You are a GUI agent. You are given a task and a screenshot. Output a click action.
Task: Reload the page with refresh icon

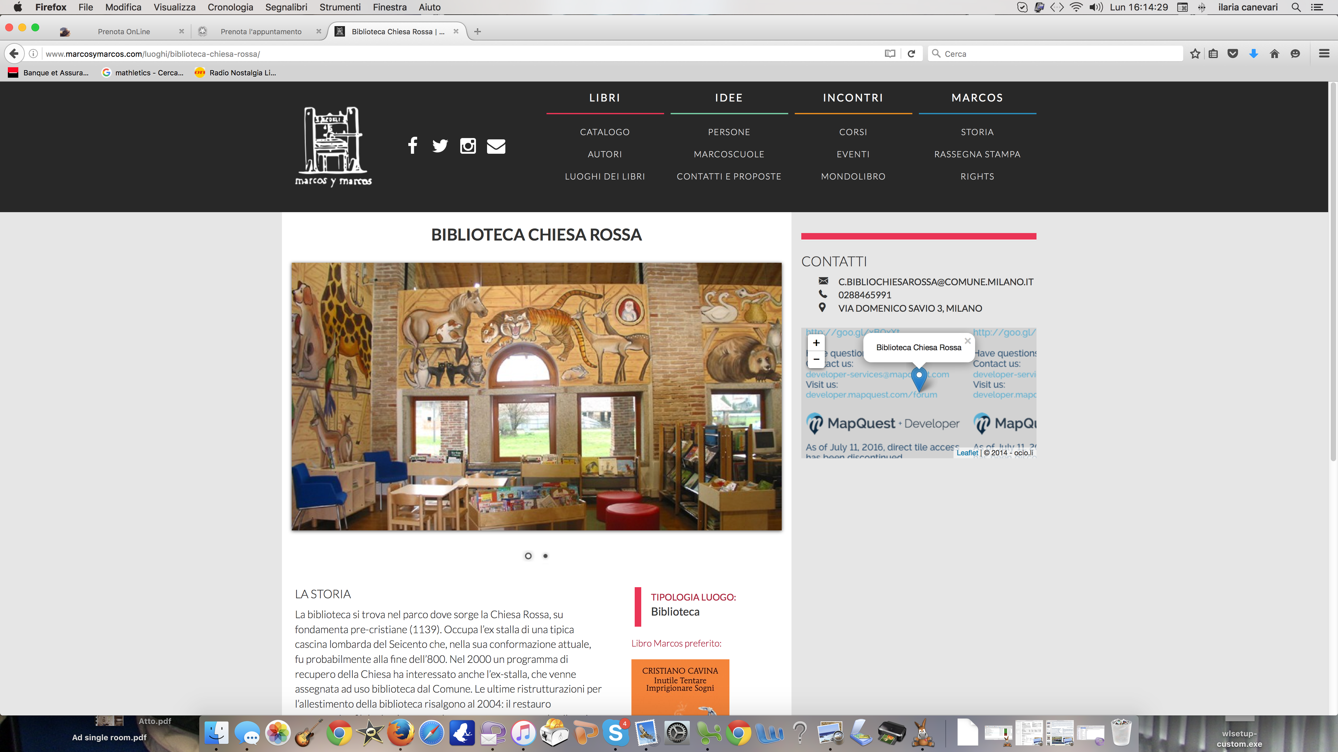coord(911,54)
